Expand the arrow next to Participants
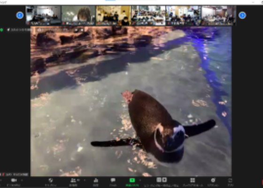The image size is (263, 188). pos(85,180)
